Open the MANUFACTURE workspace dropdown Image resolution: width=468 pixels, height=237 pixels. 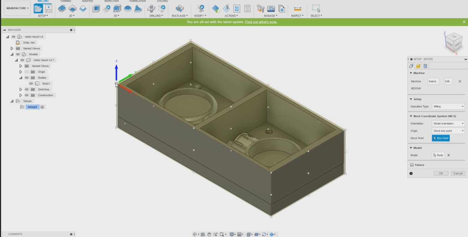pyautogui.click(x=17, y=8)
